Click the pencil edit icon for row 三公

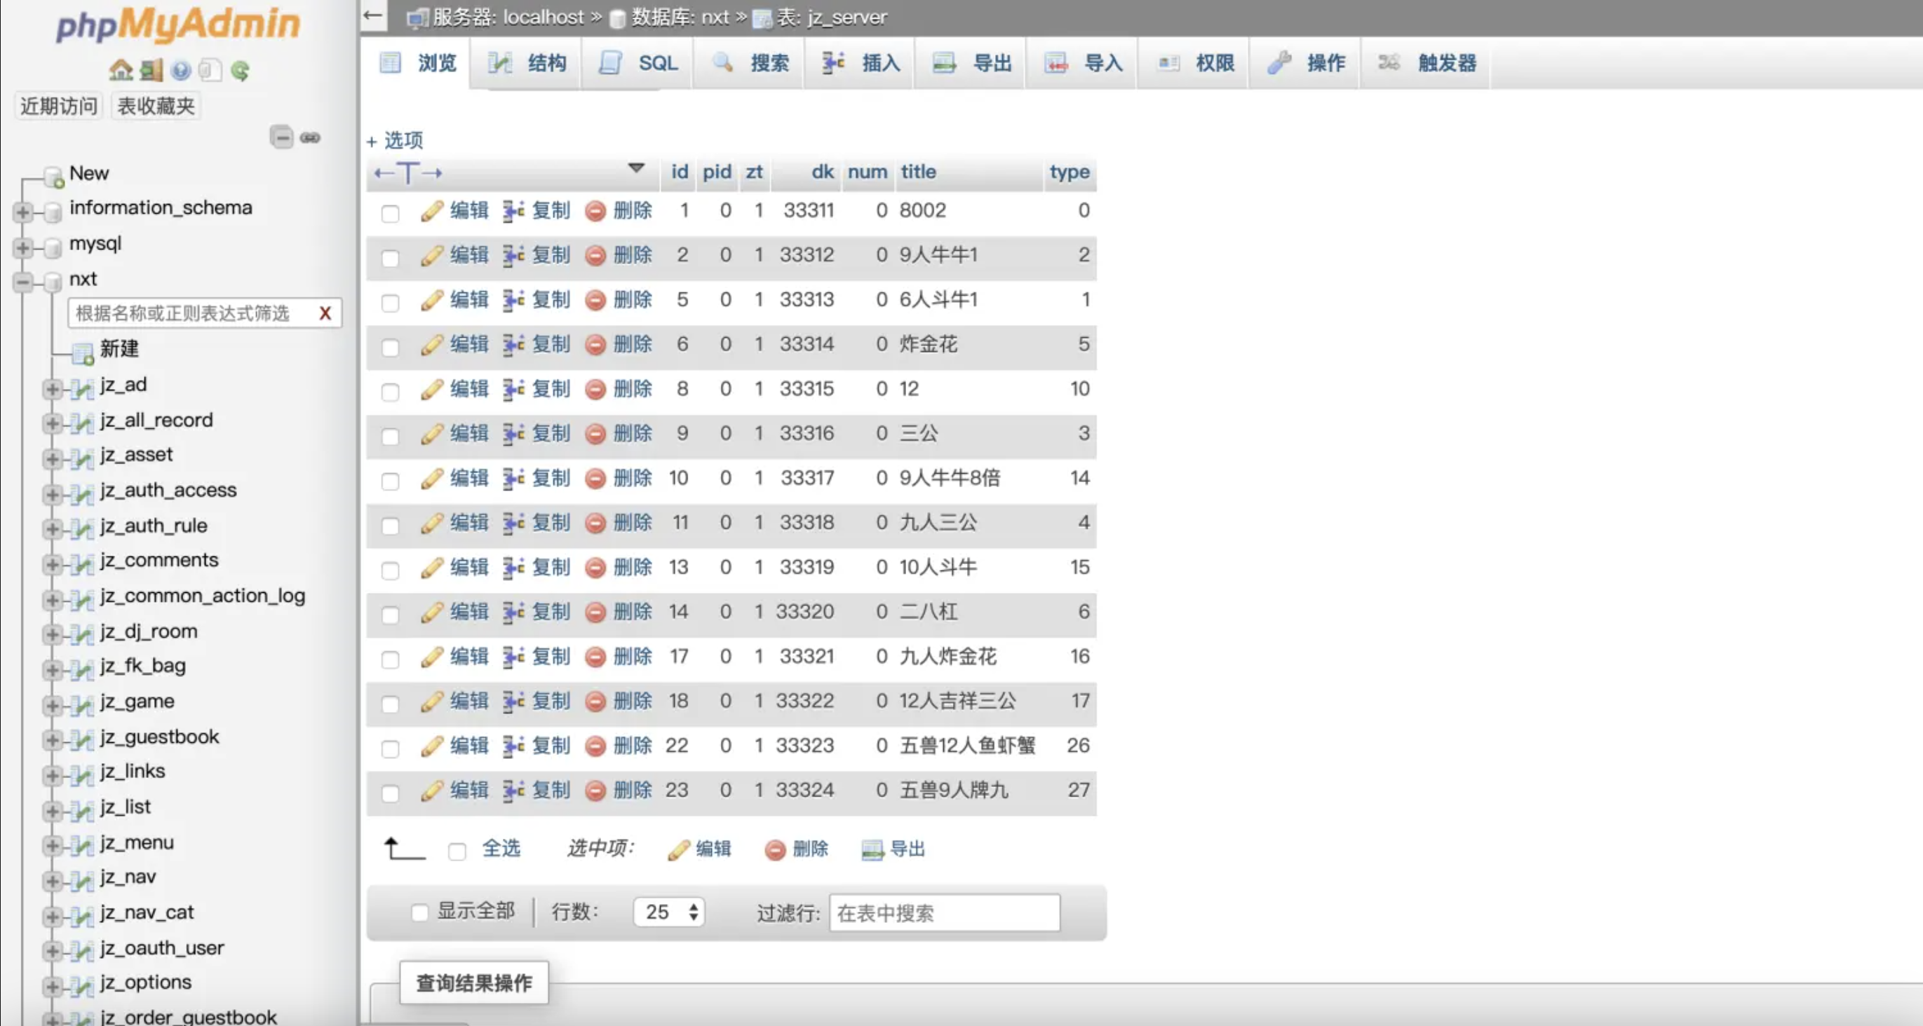click(431, 435)
